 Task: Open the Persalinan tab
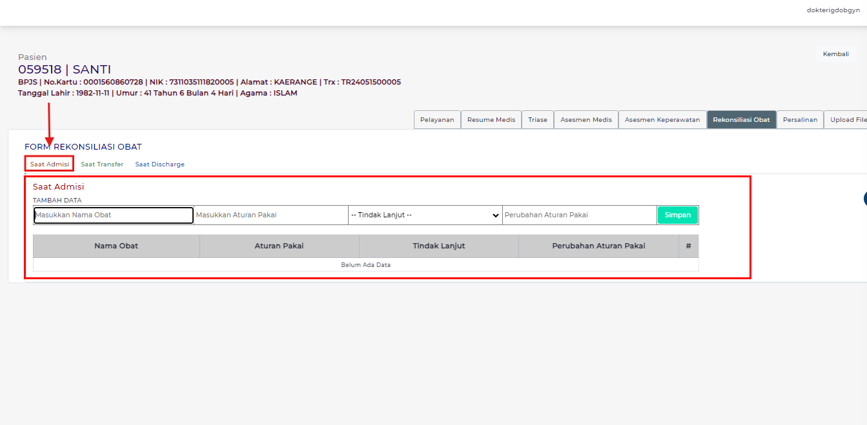click(800, 120)
